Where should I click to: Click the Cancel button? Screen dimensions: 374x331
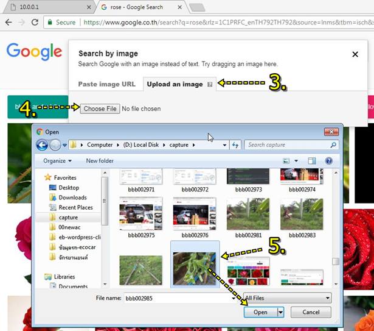pos(311,312)
